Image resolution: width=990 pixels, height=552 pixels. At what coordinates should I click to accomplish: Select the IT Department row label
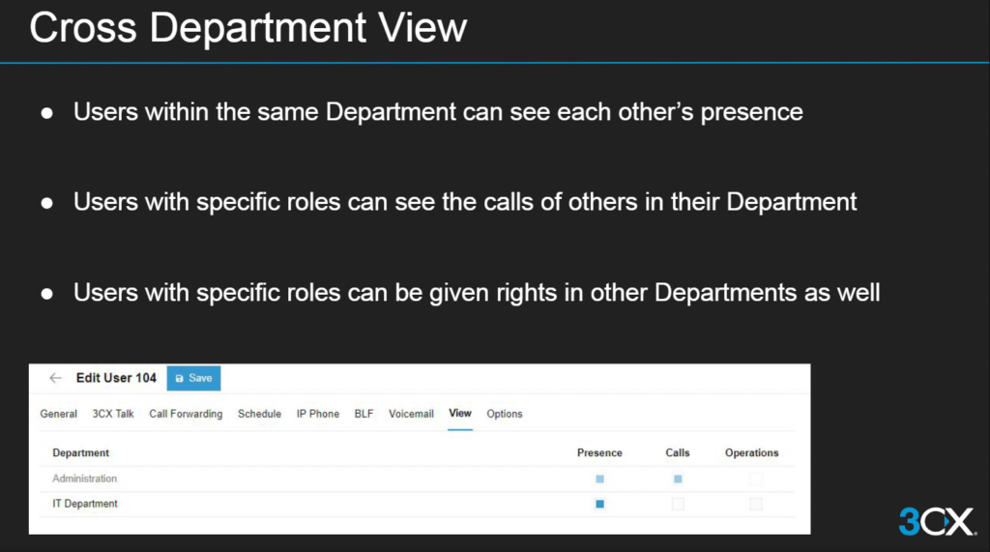tap(85, 504)
